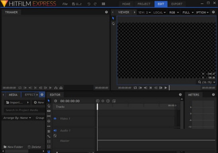Click the undo arrow icon
The image size is (218, 153).
point(89,4)
